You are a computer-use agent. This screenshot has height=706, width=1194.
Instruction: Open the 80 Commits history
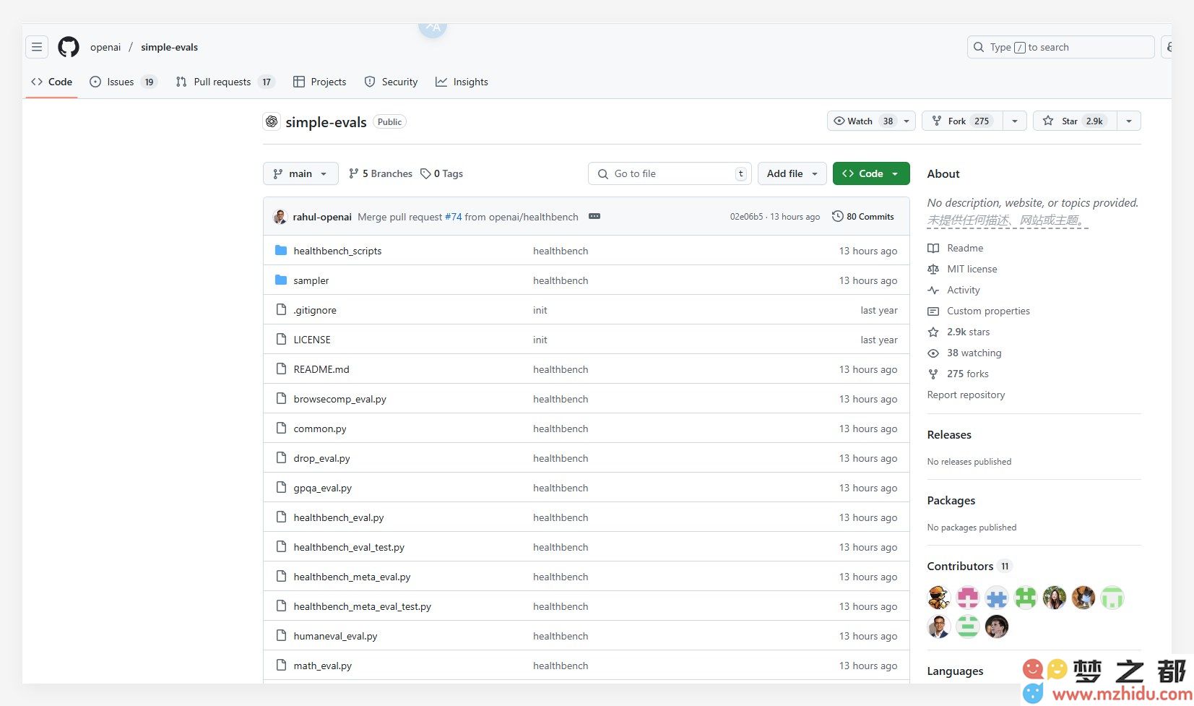863,216
